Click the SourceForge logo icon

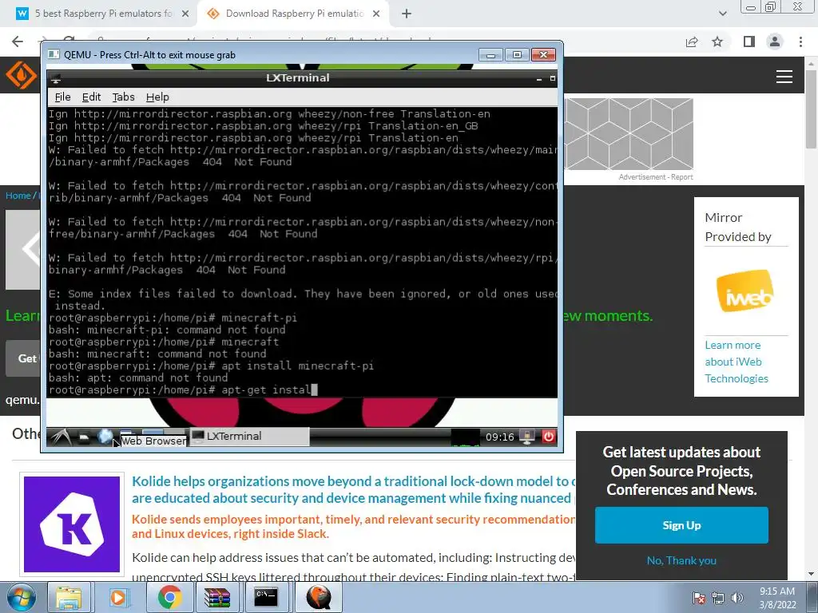(21, 75)
